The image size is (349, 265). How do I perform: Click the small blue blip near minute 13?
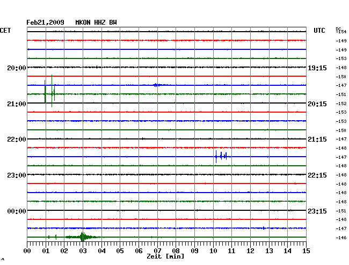[264, 228]
